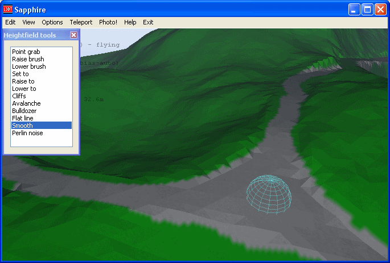This screenshot has width=390, height=263.
Task: Click the Sapphire app icon in title bar
Action: click(x=8, y=10)
